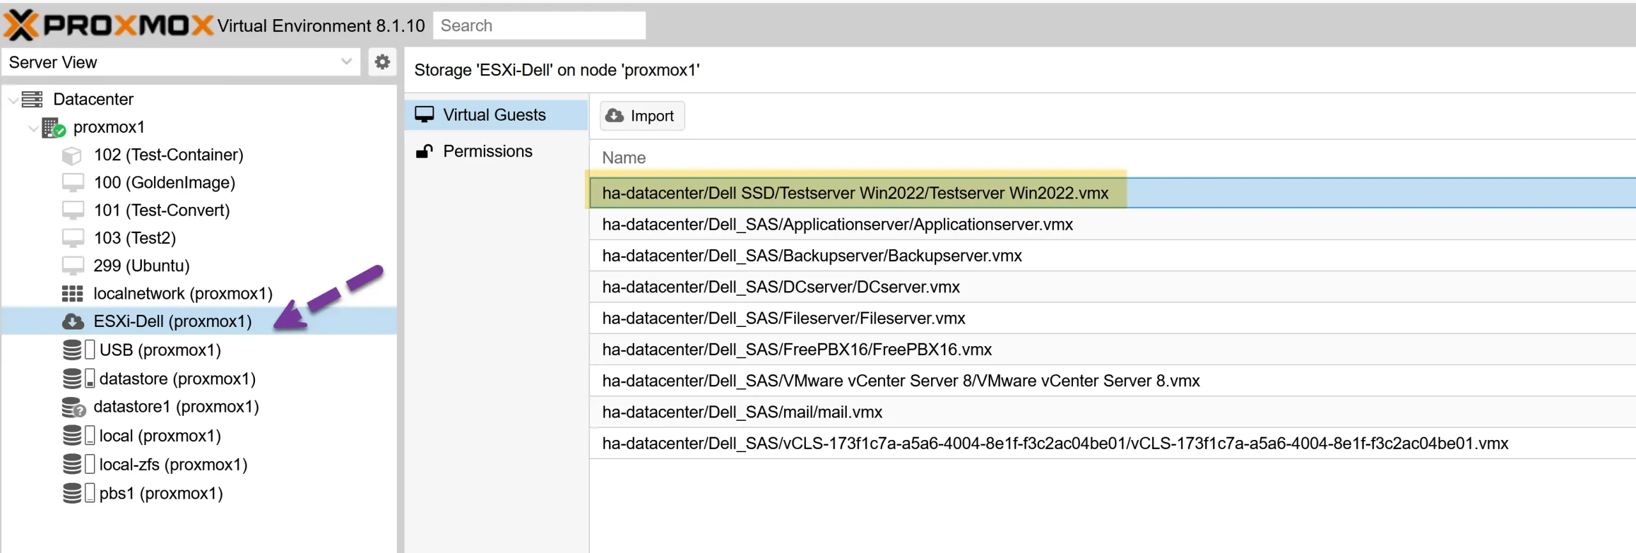Select the Test-Container cube icon
1636x553 pixels.
[72, 155]
